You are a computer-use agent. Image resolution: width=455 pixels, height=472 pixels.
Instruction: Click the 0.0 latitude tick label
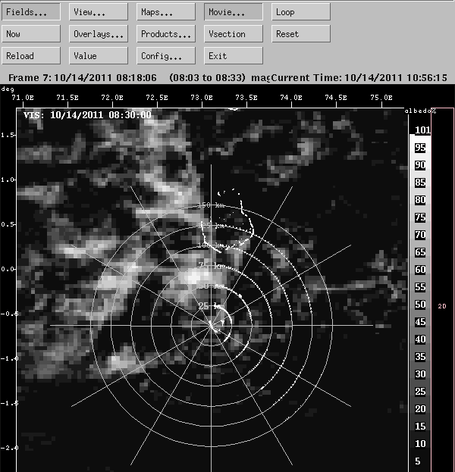8,269
